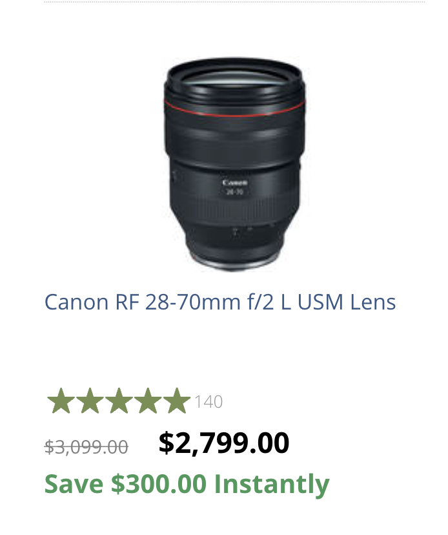Select the fourth rating star
The image size is (448, 535).
148,401
